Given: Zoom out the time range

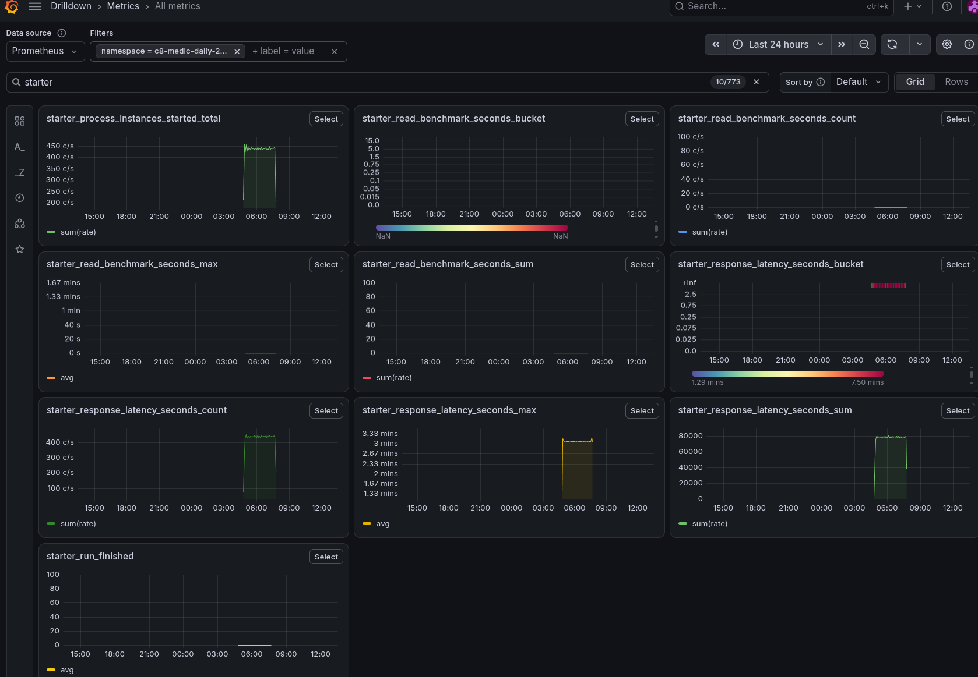Looking at the screenshot, I should coord(864,44).
